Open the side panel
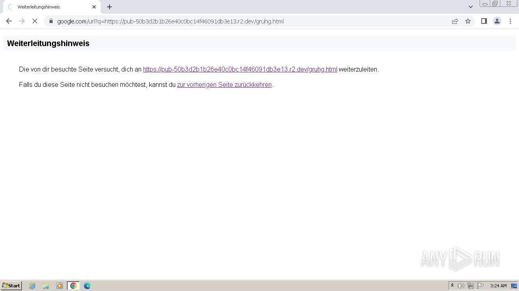Screen dimensions: 519x291 pos(484,21)
